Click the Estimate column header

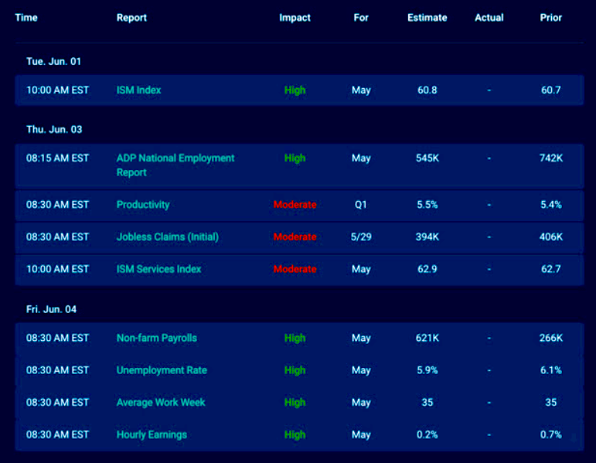coord(427,17)
